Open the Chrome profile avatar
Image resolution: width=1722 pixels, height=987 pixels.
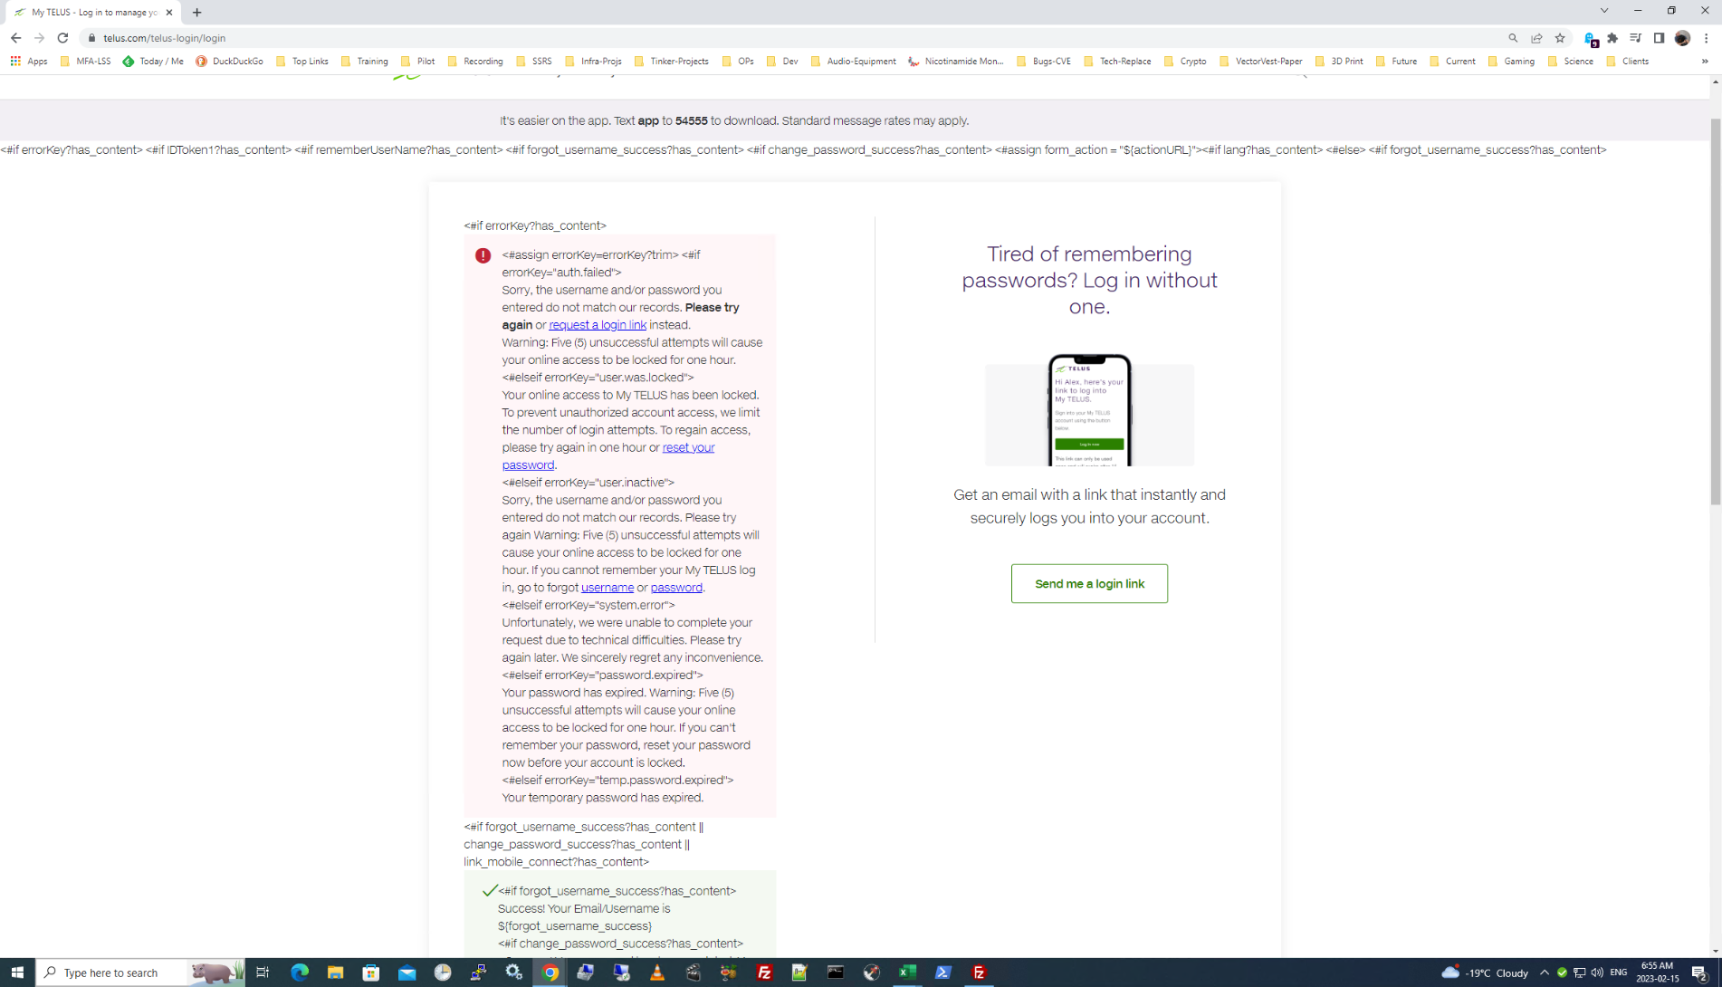click(x=1682, y=38)
